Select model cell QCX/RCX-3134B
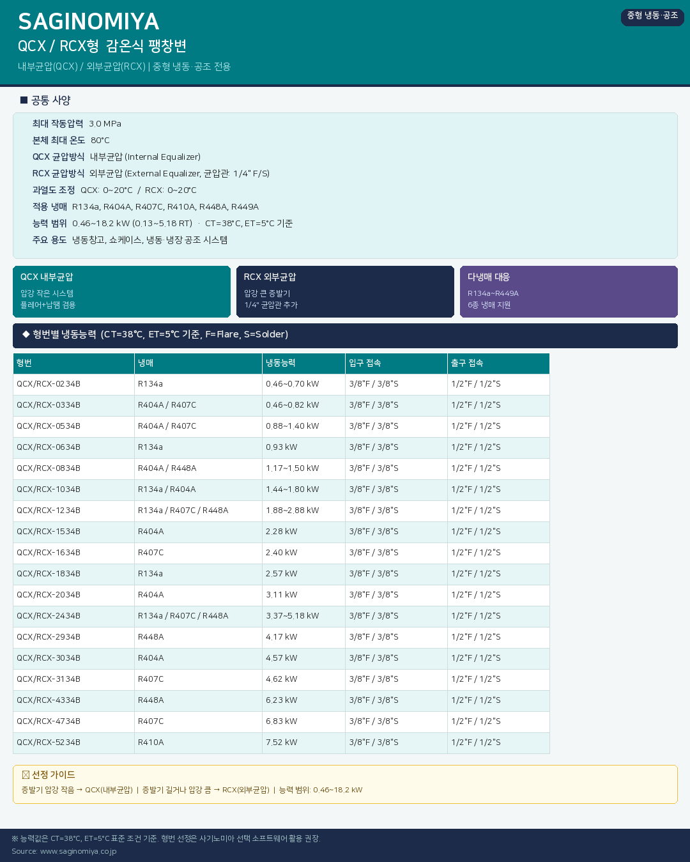Image resolution: width=690 pixels, height=862 pixels. coord(73,679)
